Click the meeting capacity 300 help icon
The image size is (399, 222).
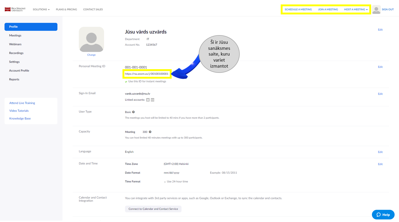pos(150,132)
